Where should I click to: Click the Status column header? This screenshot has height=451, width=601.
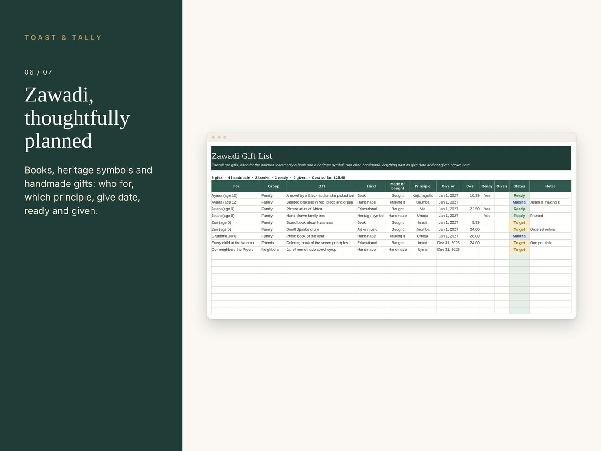(519, 186)
